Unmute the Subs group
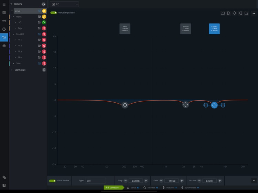 [x=44, y=64]
